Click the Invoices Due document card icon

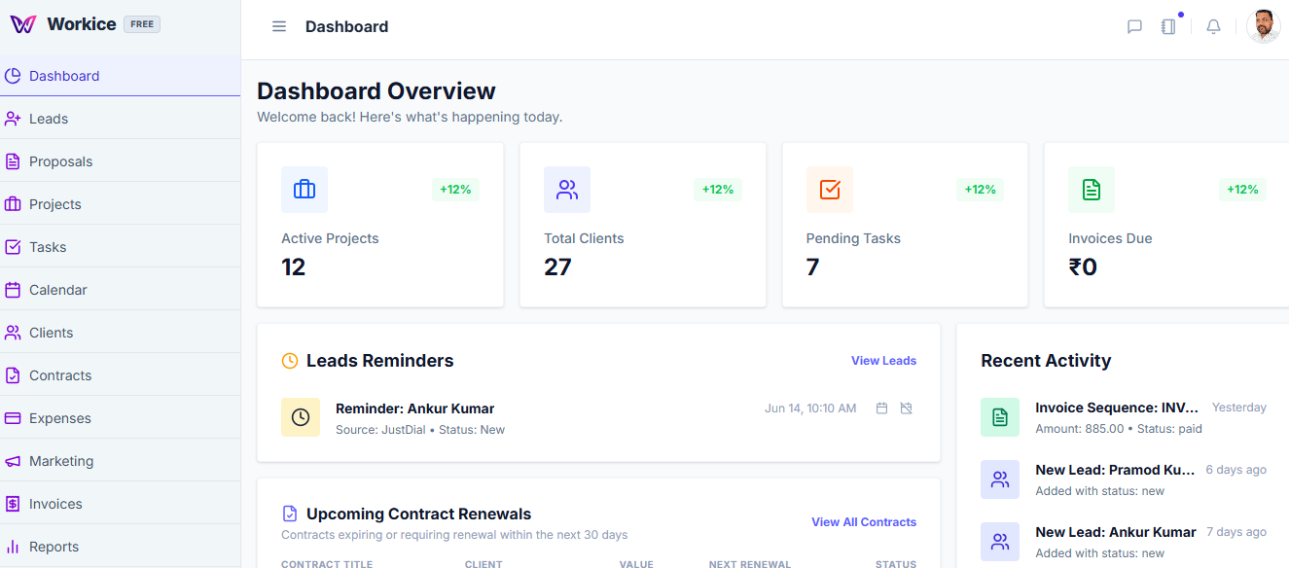pyautogui.click(x=1092, y=190)
